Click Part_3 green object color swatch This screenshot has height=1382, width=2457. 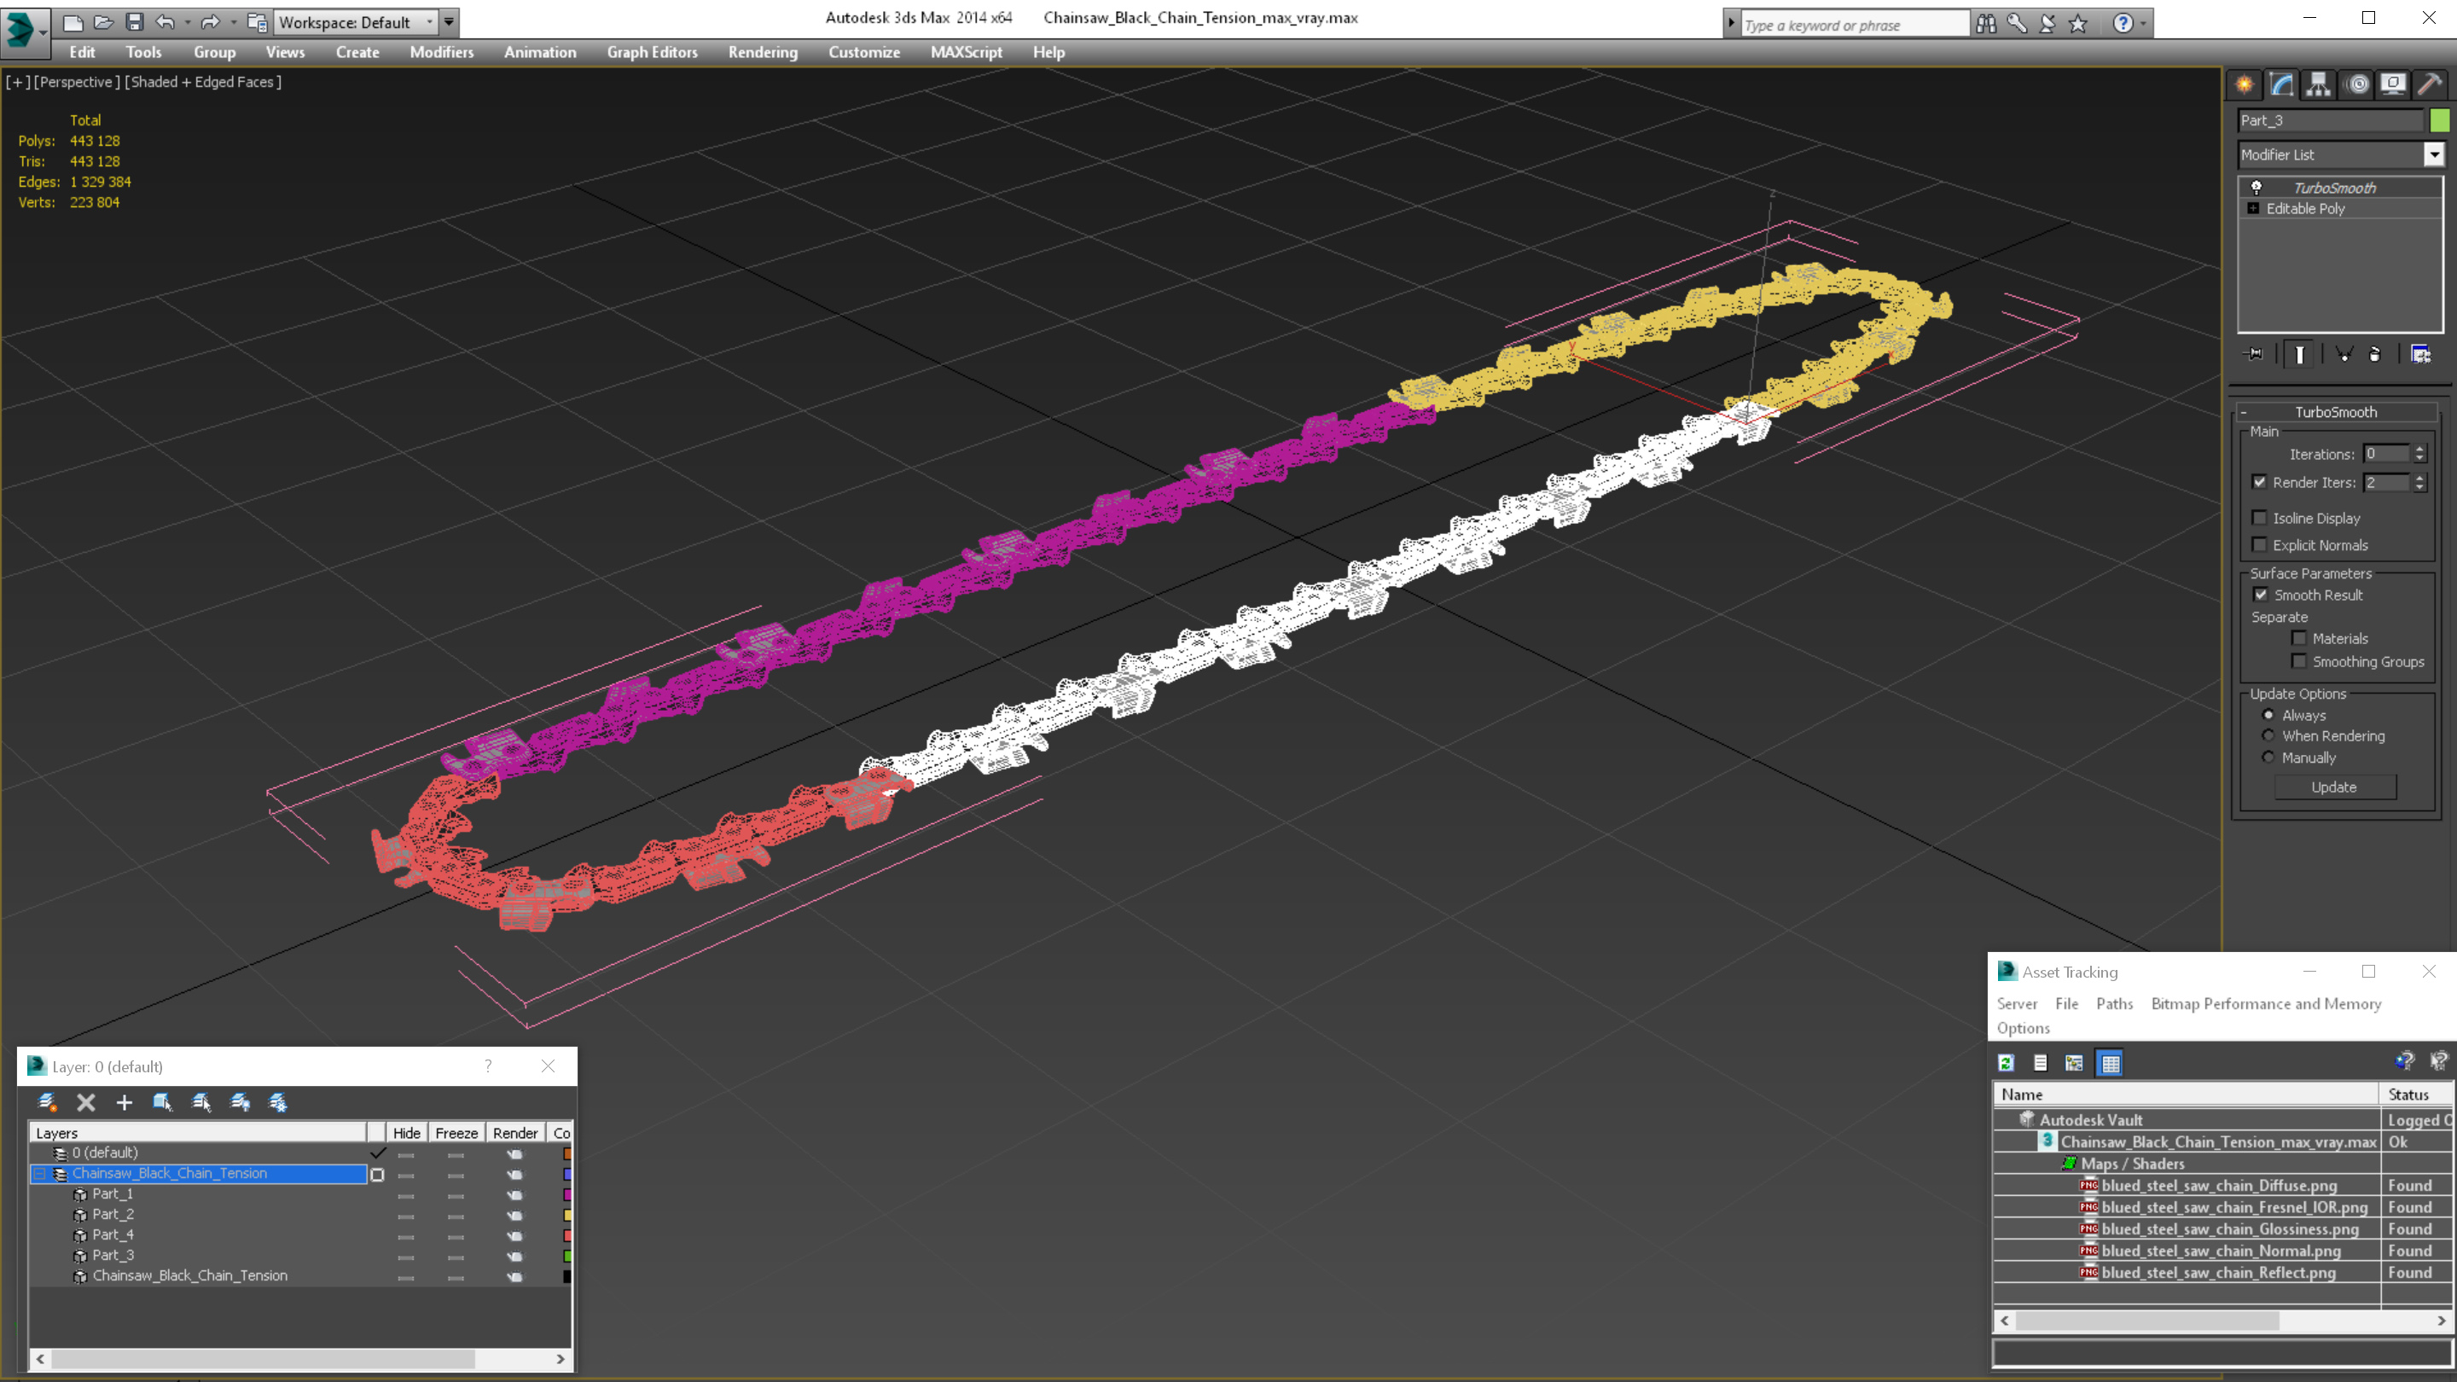click(2439, 120)
